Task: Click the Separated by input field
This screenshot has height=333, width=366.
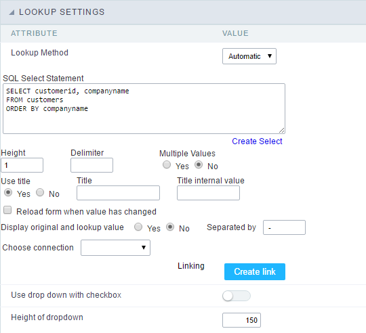Action: tap(284, 227)
